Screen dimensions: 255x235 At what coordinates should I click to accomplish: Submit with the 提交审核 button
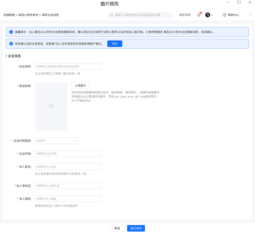[x=136, y=228]
